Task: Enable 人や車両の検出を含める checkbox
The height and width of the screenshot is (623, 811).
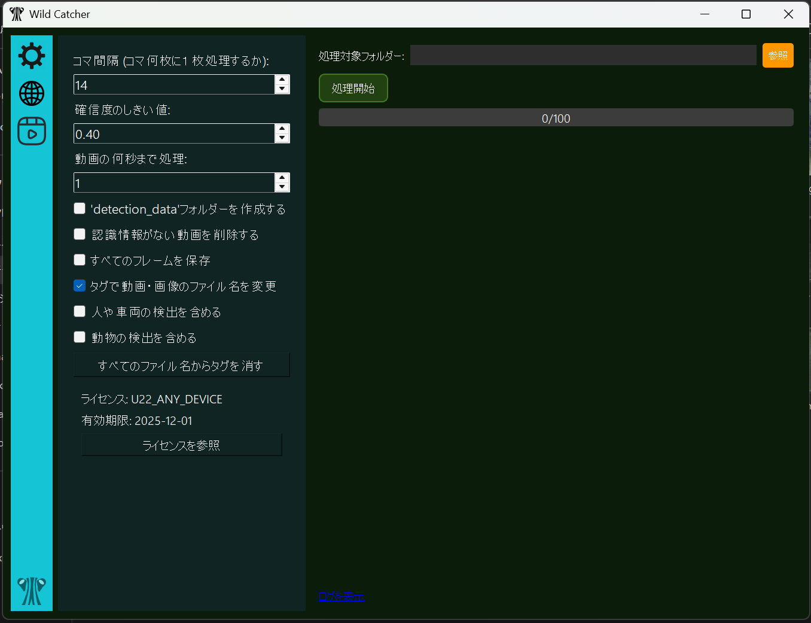Action: point(80,311)
